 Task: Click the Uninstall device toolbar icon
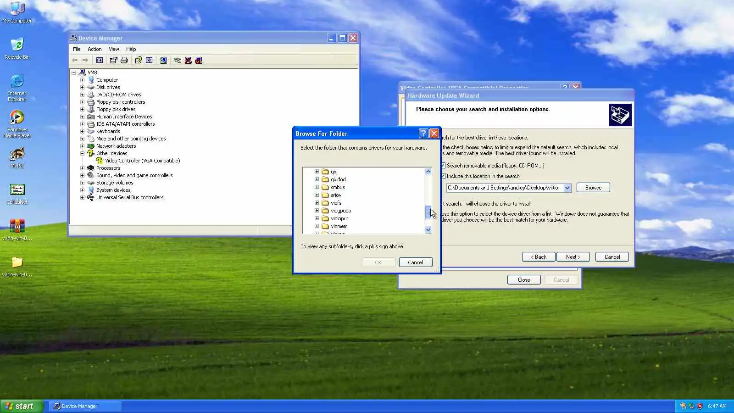(x=188, y=60)
